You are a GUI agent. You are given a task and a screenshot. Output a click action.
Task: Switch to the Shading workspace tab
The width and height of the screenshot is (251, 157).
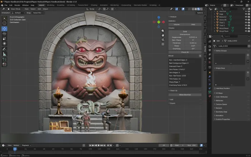94,5
